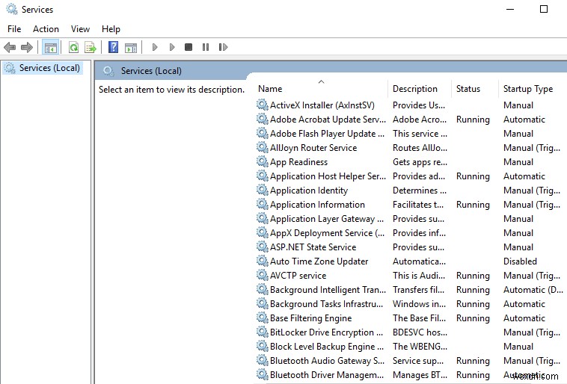The height and width of the screenshot is (384, 567).
Task: Select the App Readiness service
Action: click(411, 162)
